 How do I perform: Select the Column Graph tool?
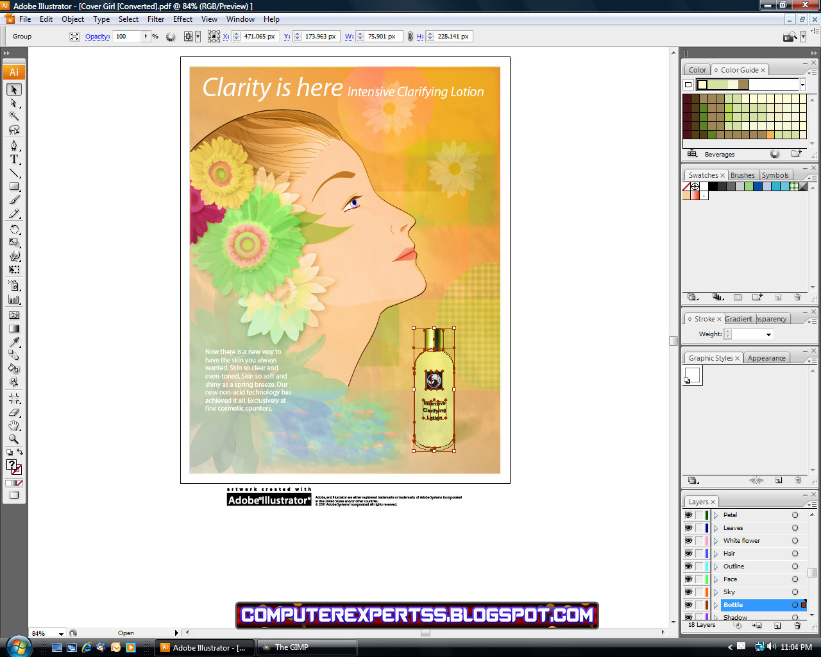[14, 299]
